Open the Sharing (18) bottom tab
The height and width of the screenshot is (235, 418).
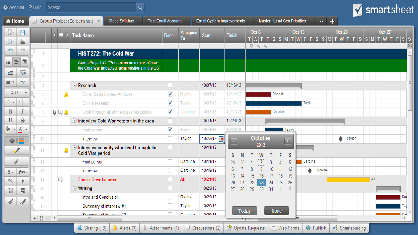[x=92, y=228]
